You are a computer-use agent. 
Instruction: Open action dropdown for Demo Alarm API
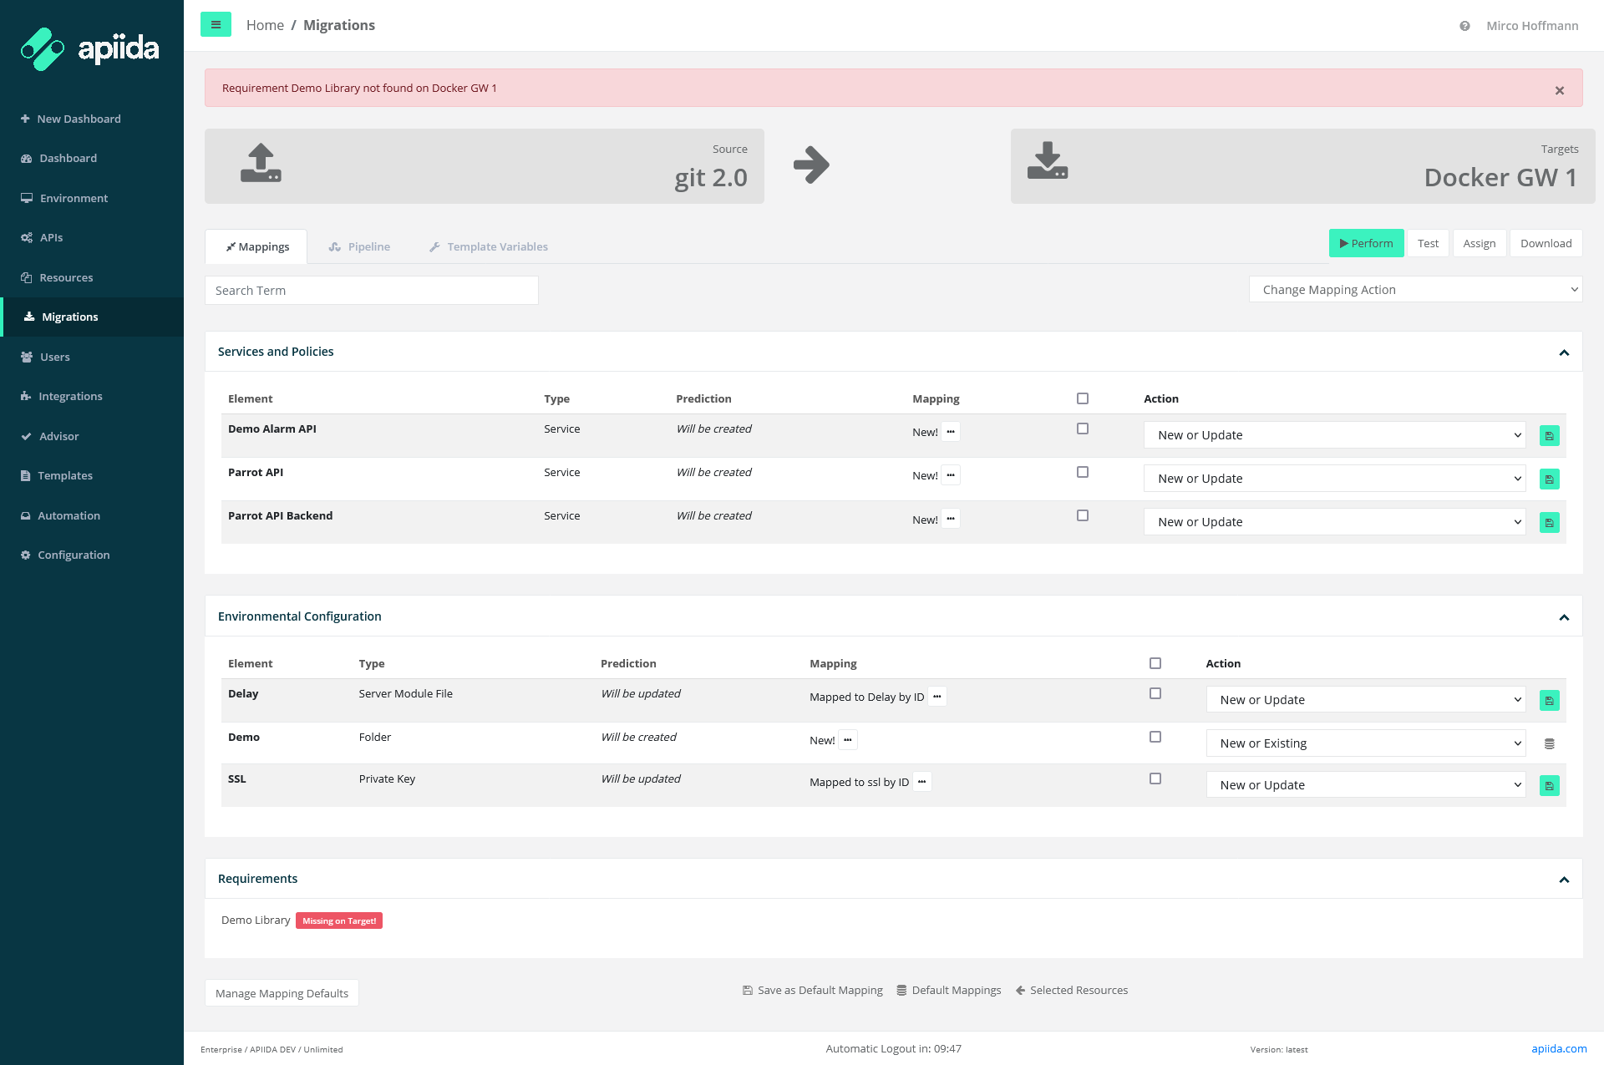pos(1334,435)
